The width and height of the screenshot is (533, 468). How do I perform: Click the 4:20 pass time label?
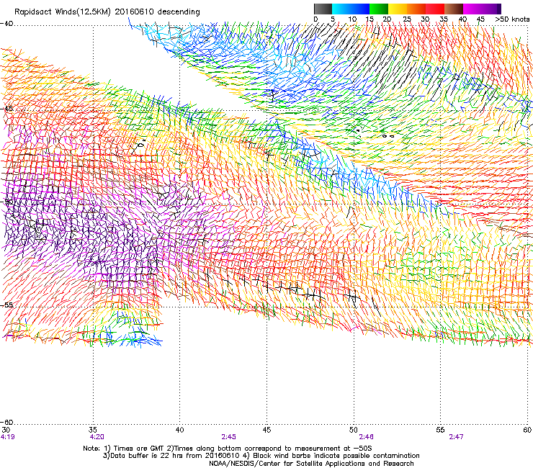[x=97, y=437]
